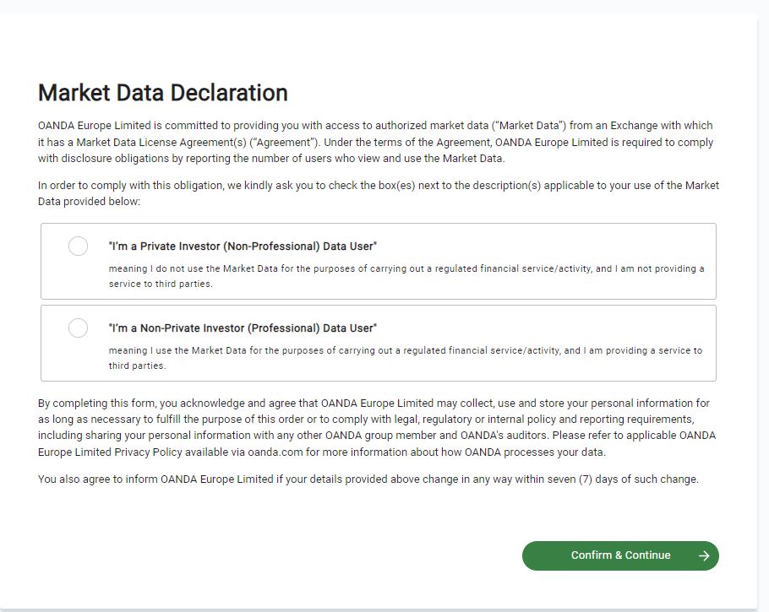Screen dimensions: 769x612
Task: Click the Non-Professional description about not providing a service
Action: [406, 276]
